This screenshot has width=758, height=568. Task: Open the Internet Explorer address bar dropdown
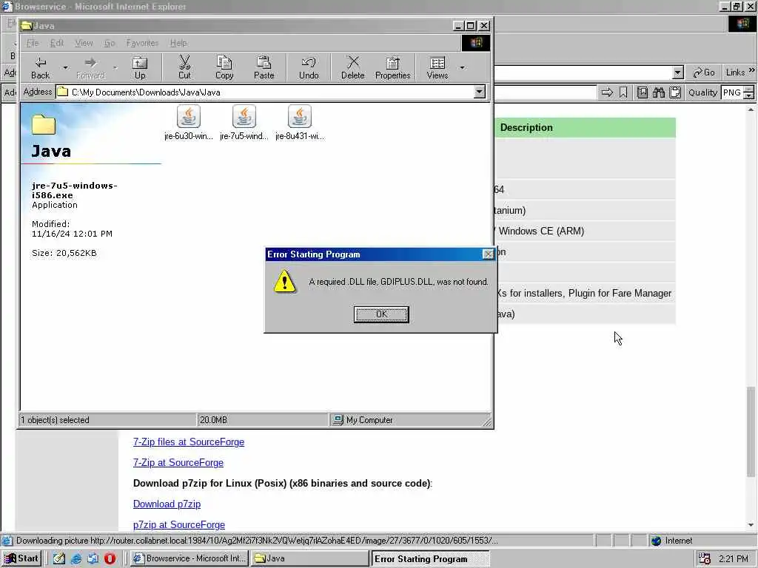[678, 73]
